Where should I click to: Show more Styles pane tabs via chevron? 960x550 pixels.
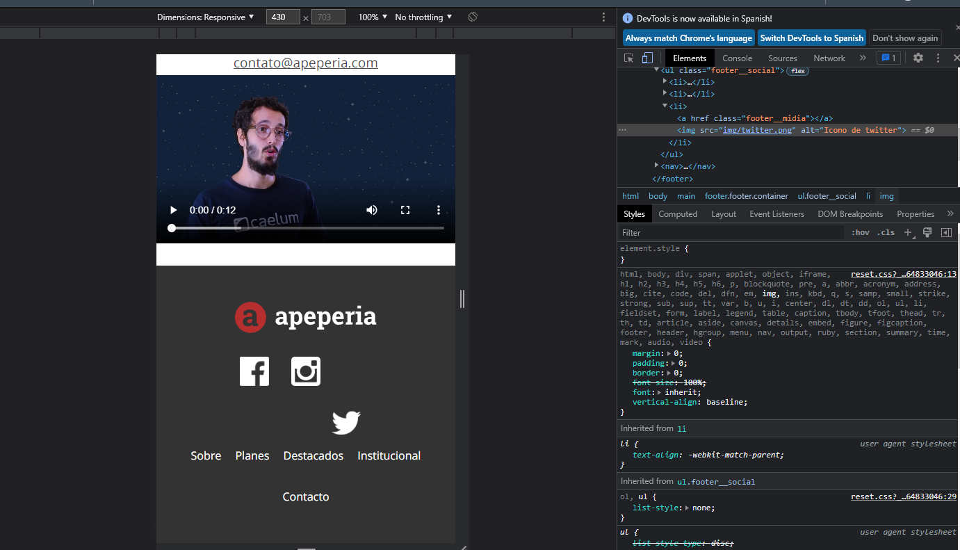click(x=949, y=214)
